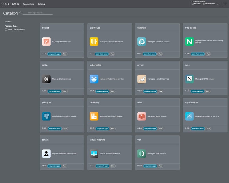Click the PostgreSQL elephant icon
Screen dimensions: 229x183
click(x=46, y=116)
